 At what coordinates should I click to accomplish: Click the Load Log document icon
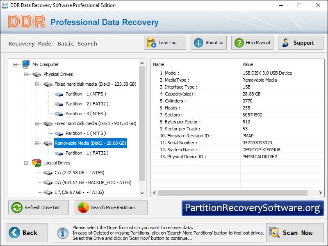click(x=151, y=43)
